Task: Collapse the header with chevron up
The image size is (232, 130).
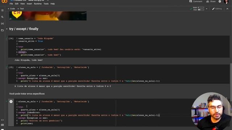Action: 227,9
